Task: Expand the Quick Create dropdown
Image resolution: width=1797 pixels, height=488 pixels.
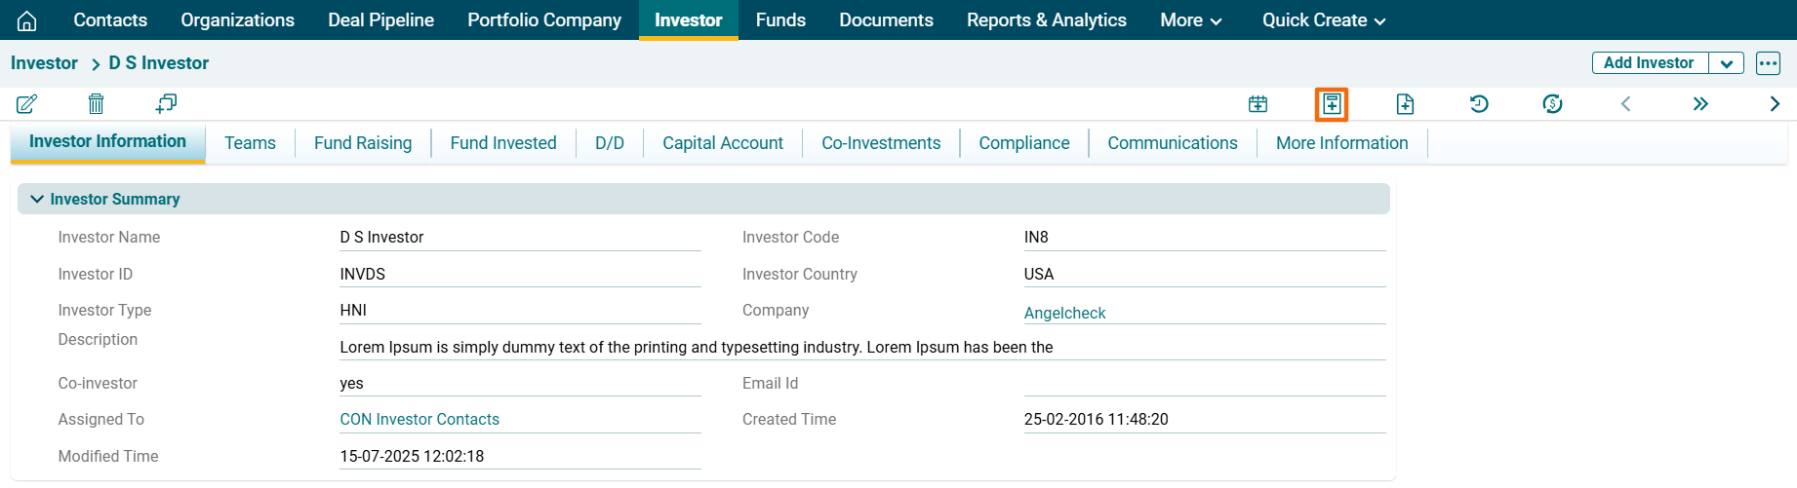Action: pyautogui.click(x=1323, y=20)
